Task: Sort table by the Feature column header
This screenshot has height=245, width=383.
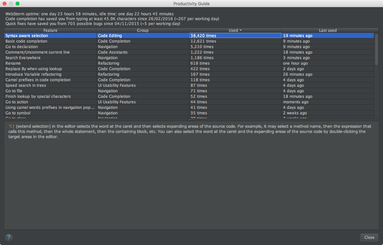Action: pos(50,30)
